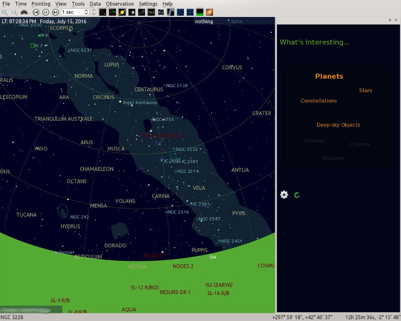Viewport: 401px width, 321px height.
Task: Pause the simulation clock
Action: tap(46, 12)
